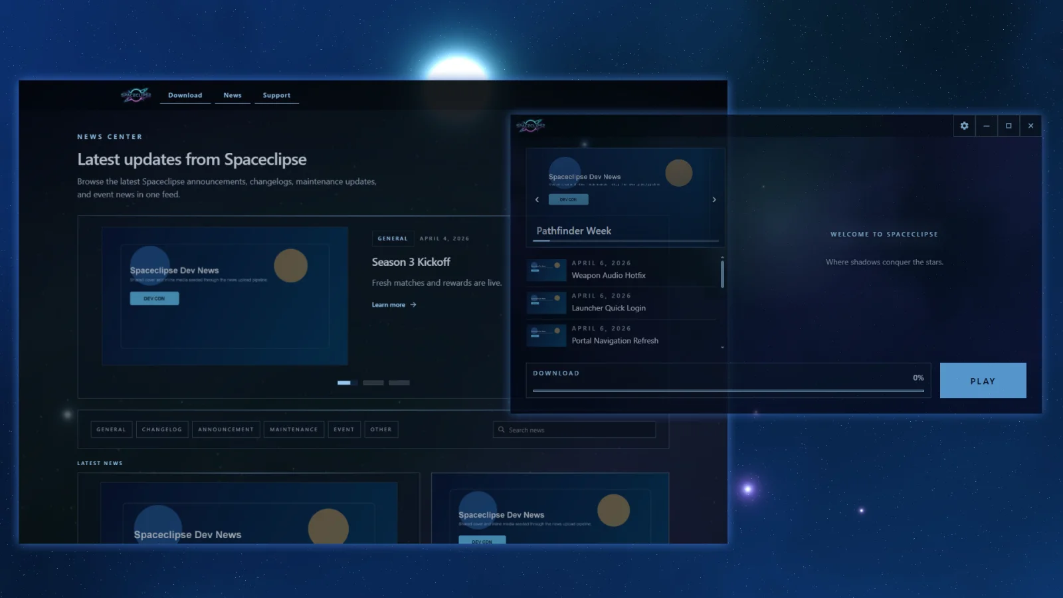Toggle the EVENT news filter
The height and width of the screenshot is (598, 1063).
point(343,429)
